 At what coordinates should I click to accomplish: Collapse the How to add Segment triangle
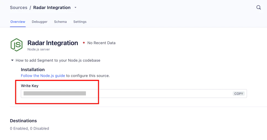coord(12,60)
